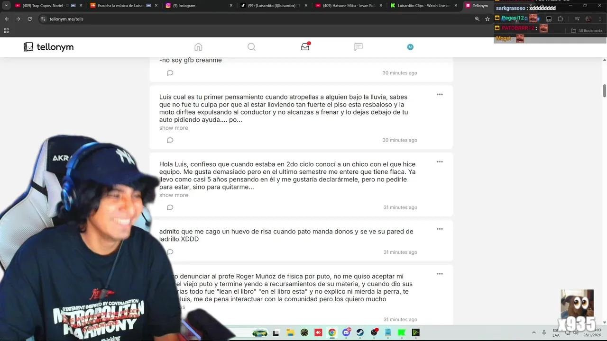Image resolution: width=607 pixels, height=341 pixels.
Task: Open Google Chrome from the taskbar
Action: point(332,332)
